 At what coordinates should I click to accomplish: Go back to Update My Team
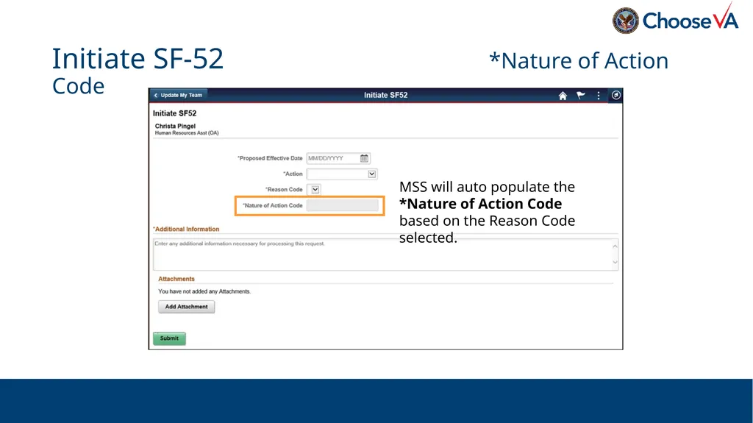[x=178, y=95]
